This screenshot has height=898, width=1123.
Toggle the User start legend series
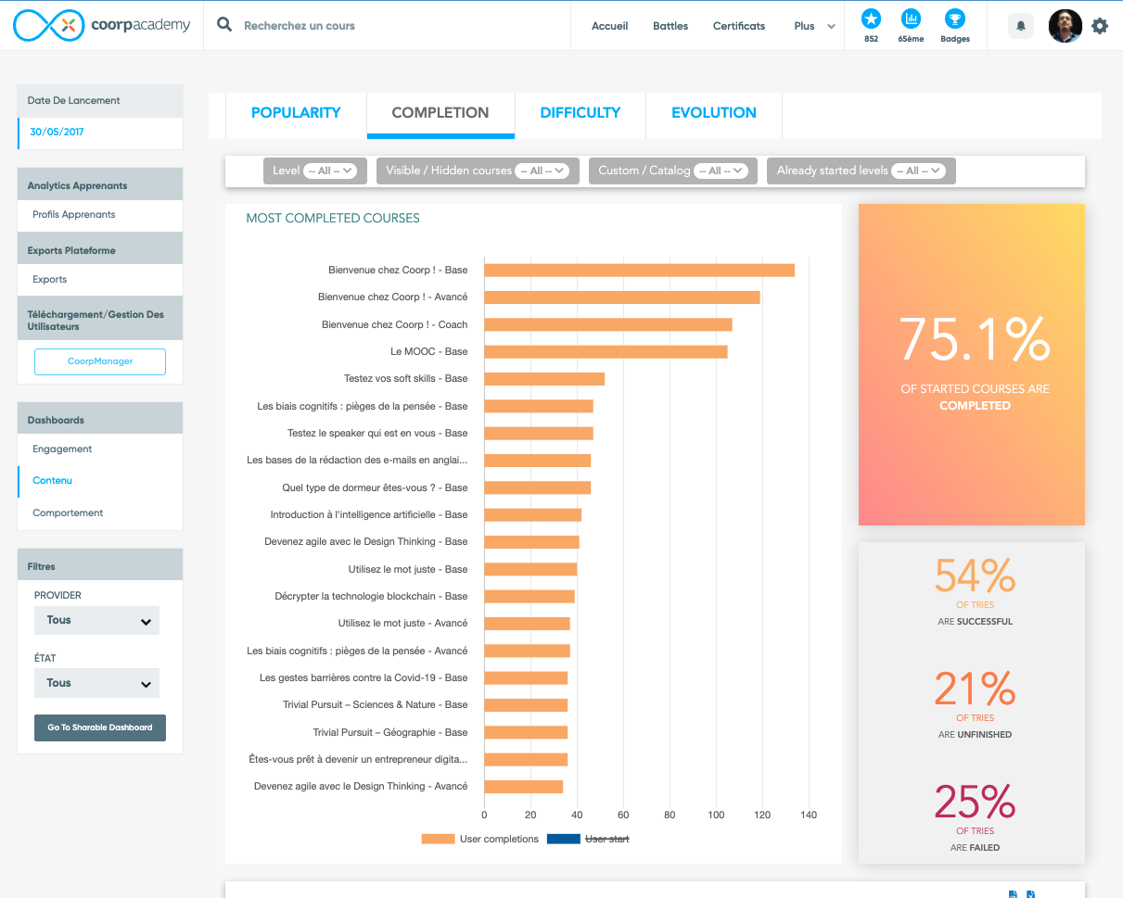[589, 839]
